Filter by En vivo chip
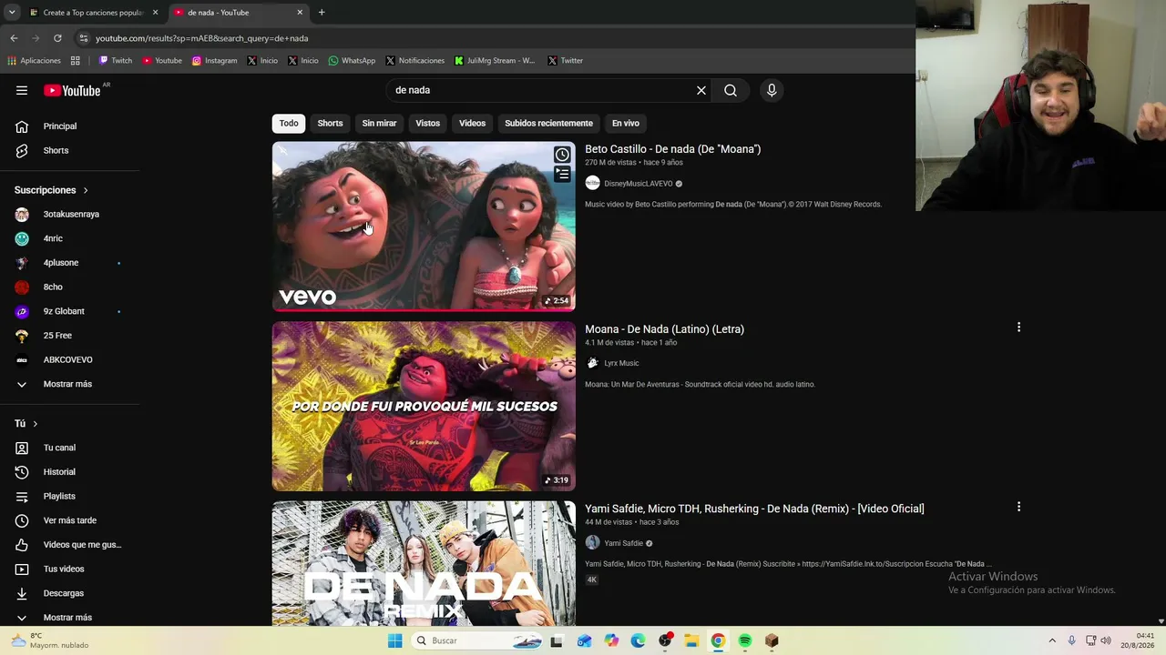The image size is (1166, 655). (x=625, y=123)
